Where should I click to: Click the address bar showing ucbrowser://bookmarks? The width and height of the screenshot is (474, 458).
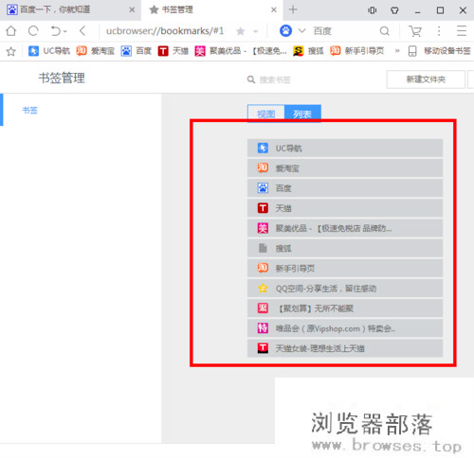[165, 31]
